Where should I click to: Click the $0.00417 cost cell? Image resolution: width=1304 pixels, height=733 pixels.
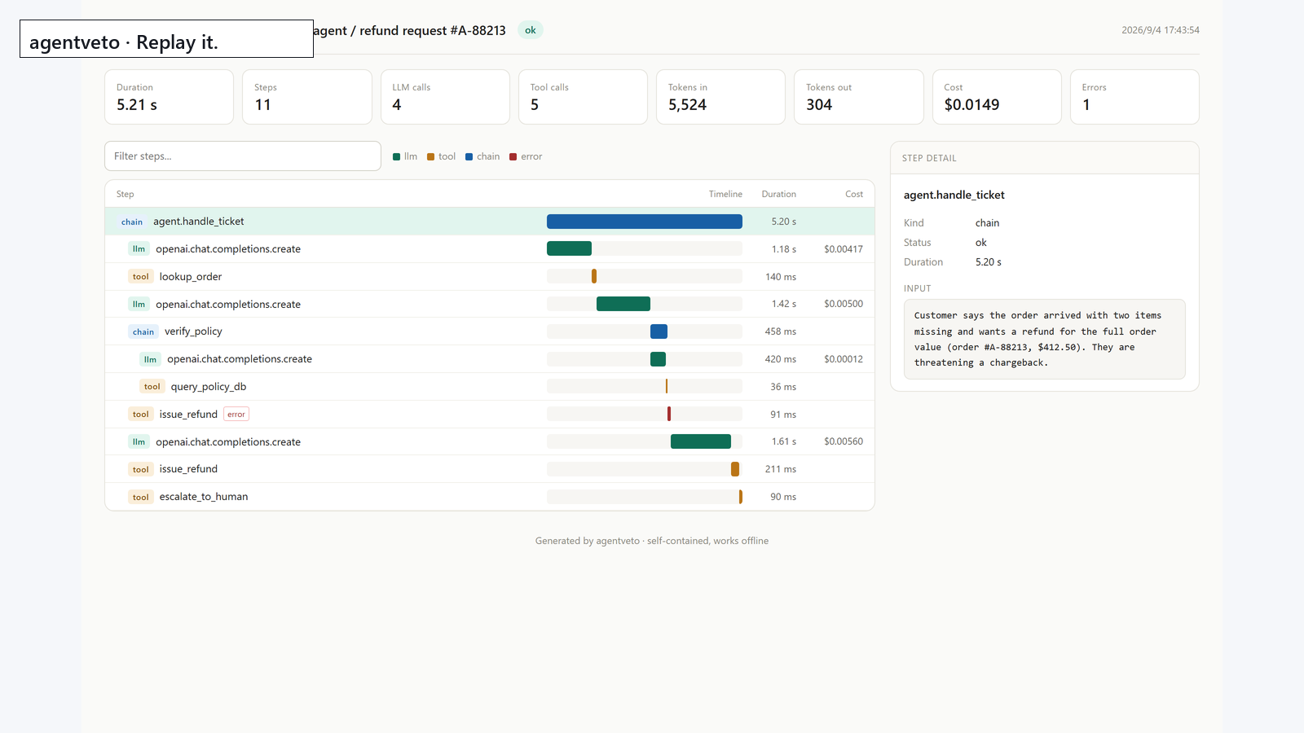coord(844,249)
